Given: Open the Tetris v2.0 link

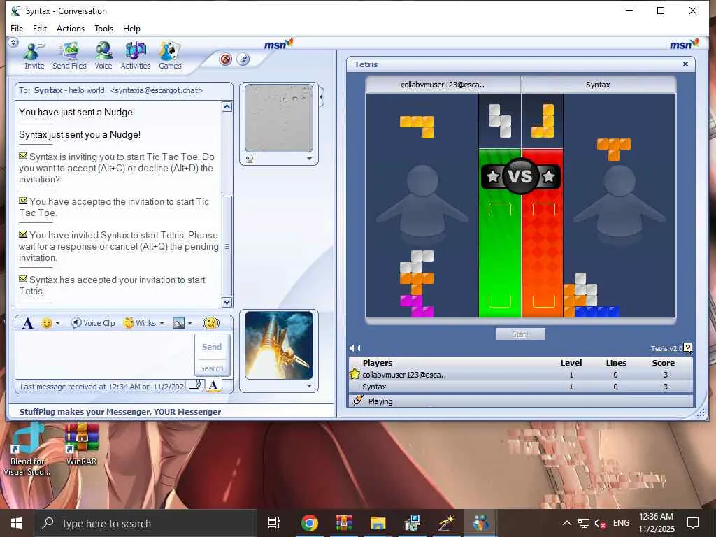Looking at the screenshot, I should tap(666, 348).
